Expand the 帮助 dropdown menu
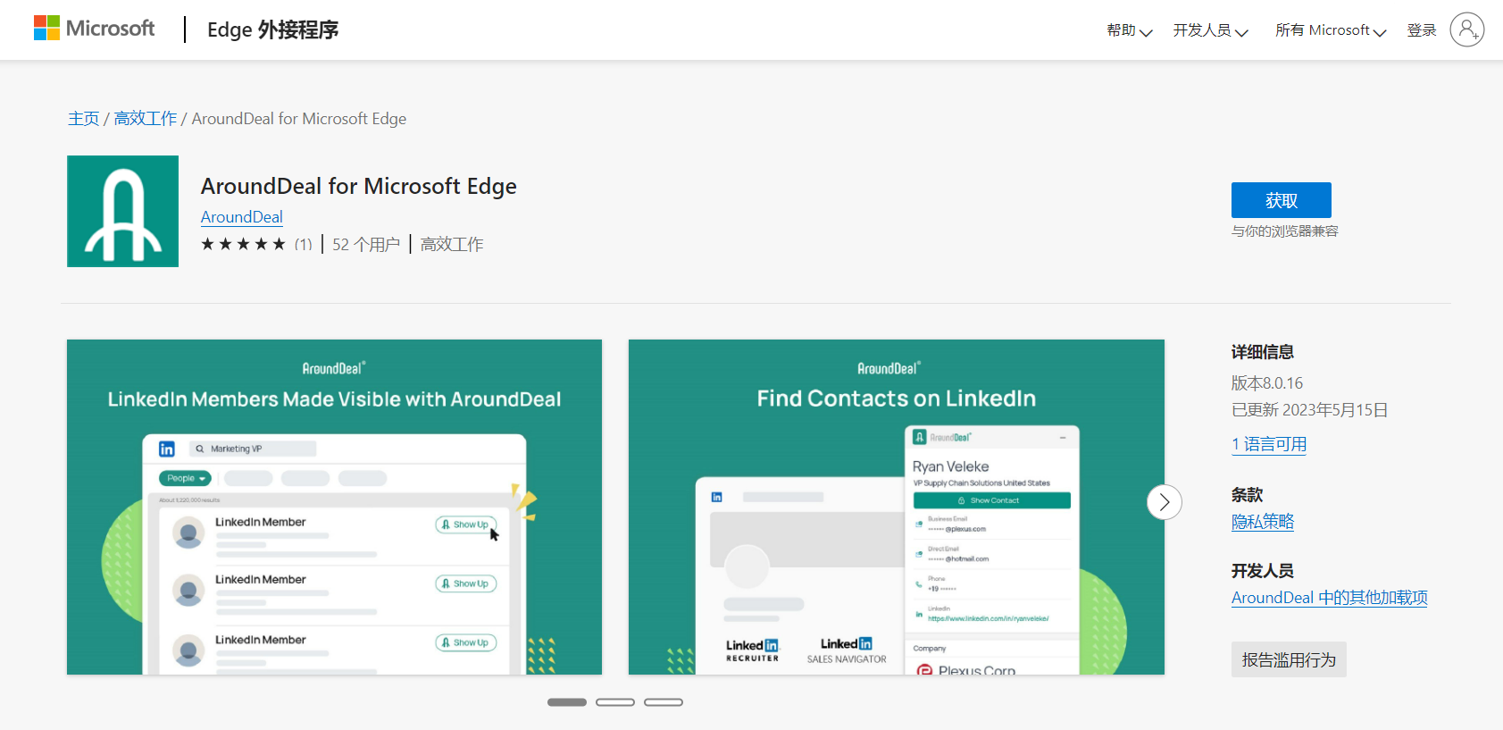1503x730 pixels. [x=1129, y=30]
